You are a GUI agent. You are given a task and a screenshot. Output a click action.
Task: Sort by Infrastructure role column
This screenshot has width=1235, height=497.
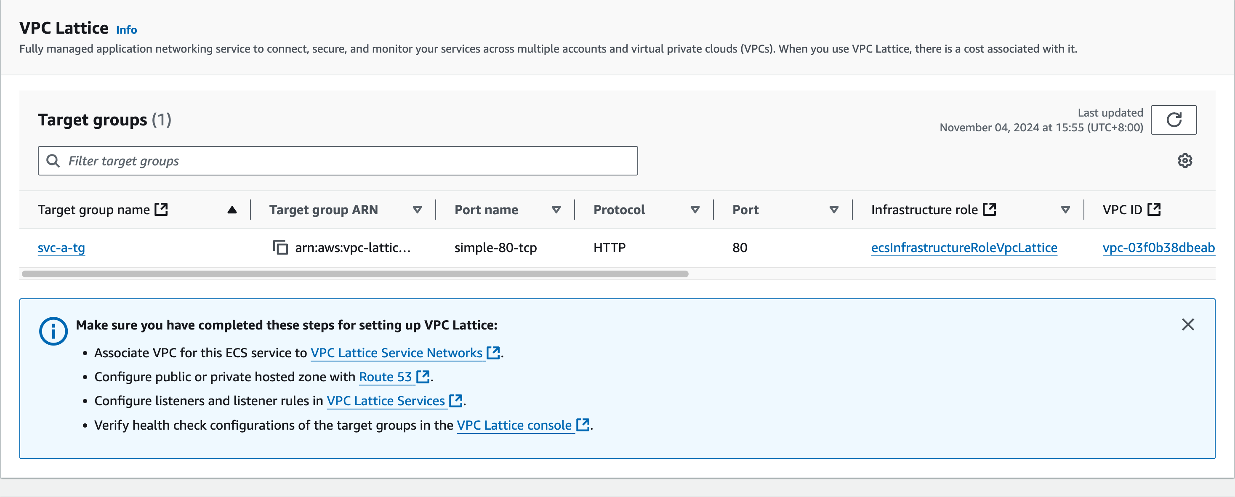1065,210
